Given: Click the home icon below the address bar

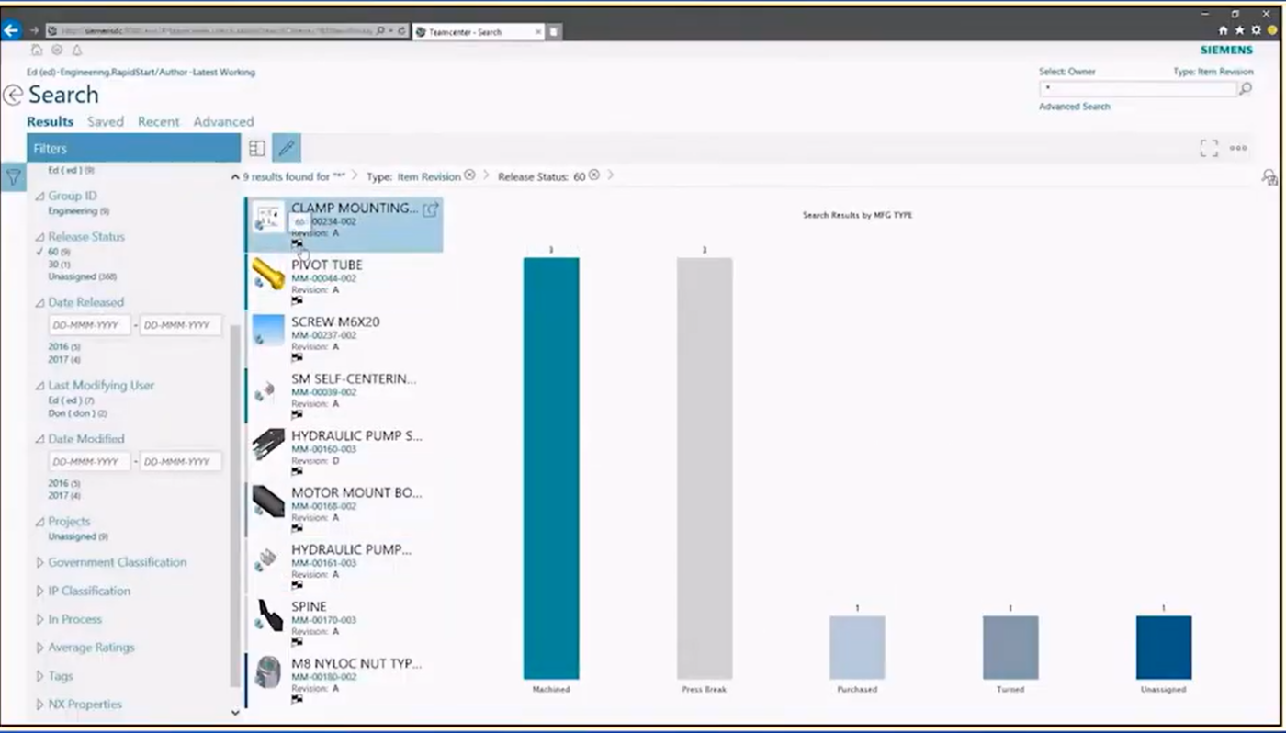Looking at the screenshot, I should click(x=35, y=51).
